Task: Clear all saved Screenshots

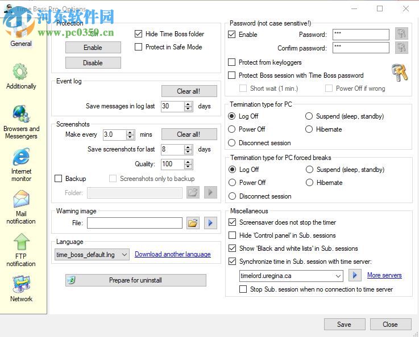Action: [x=189, y=134]
